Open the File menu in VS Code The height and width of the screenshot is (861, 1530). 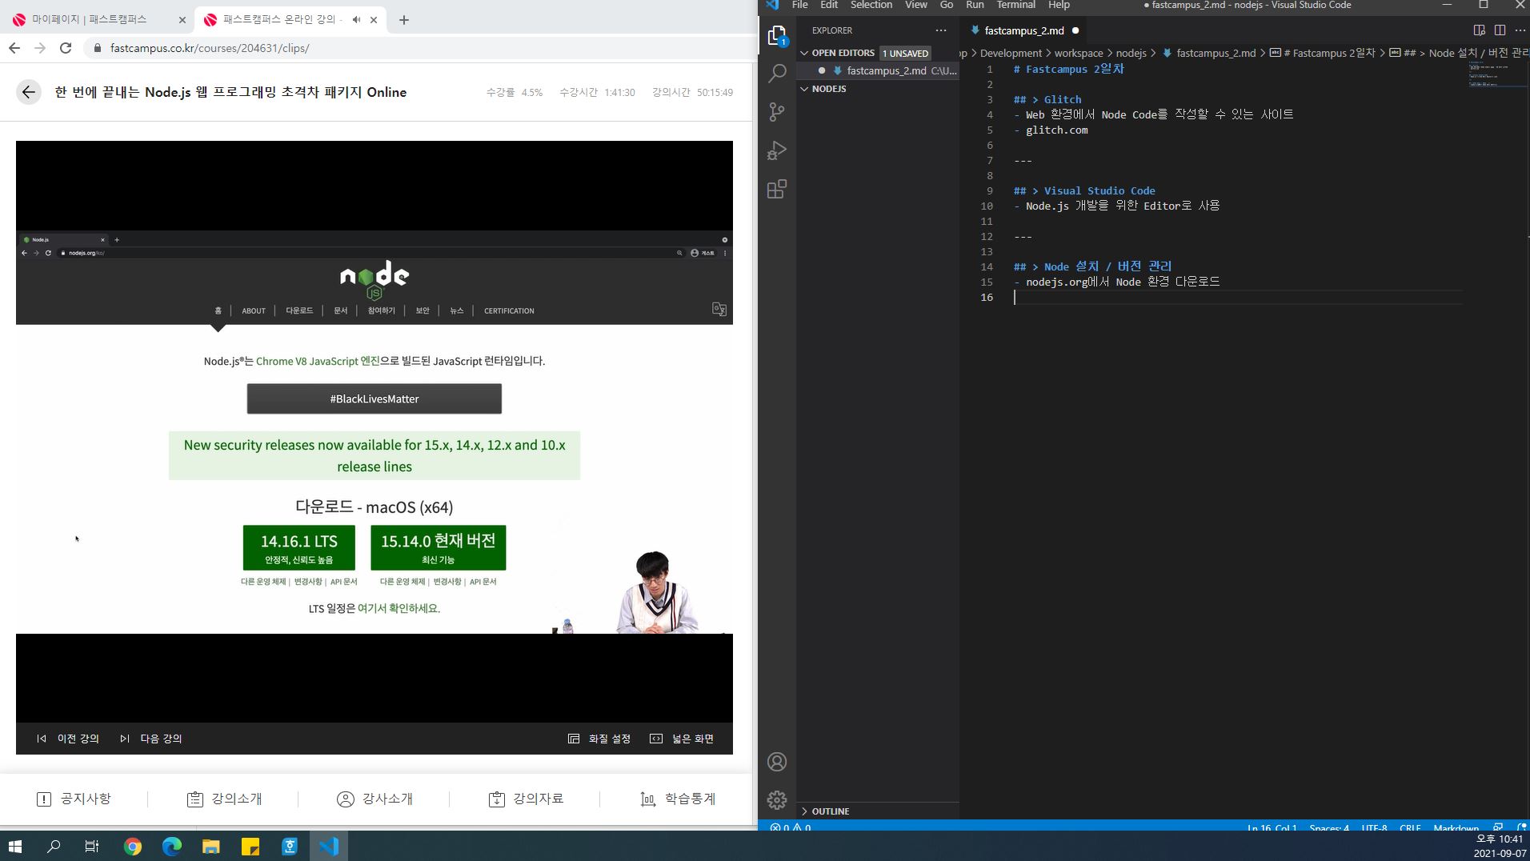[x=799, y=5]
